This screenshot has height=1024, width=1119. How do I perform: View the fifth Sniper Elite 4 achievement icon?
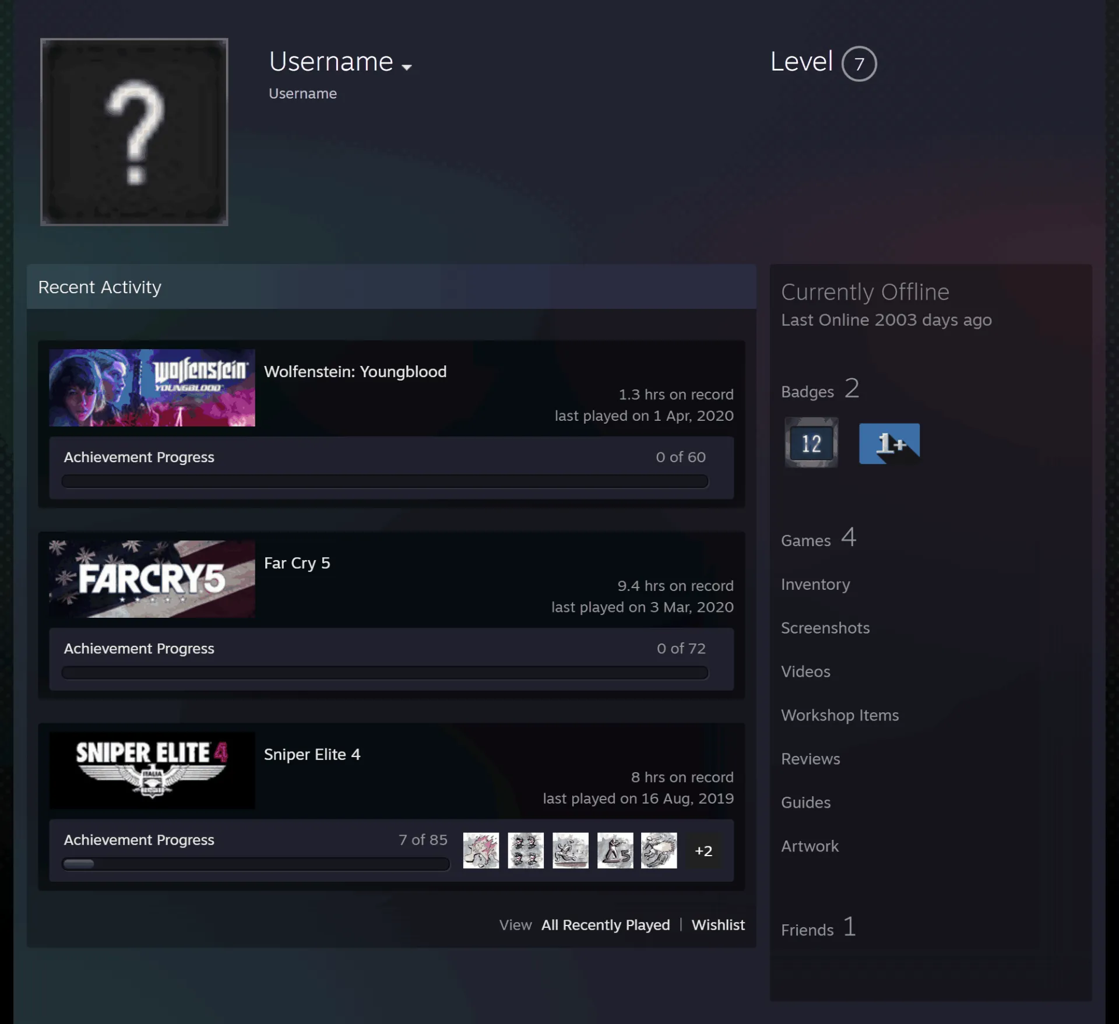pos(659,850)
